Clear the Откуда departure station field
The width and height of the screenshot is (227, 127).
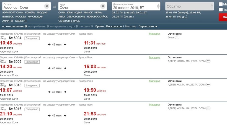click(x=47, y=6)
